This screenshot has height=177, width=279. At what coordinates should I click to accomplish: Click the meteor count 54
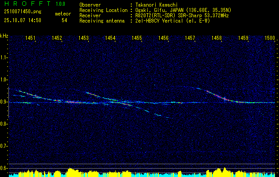[64, 20]
